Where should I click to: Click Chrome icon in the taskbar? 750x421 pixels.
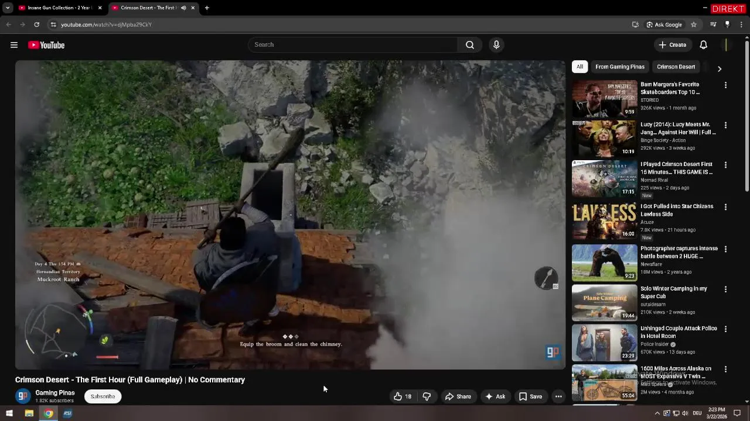click(48, 413)
